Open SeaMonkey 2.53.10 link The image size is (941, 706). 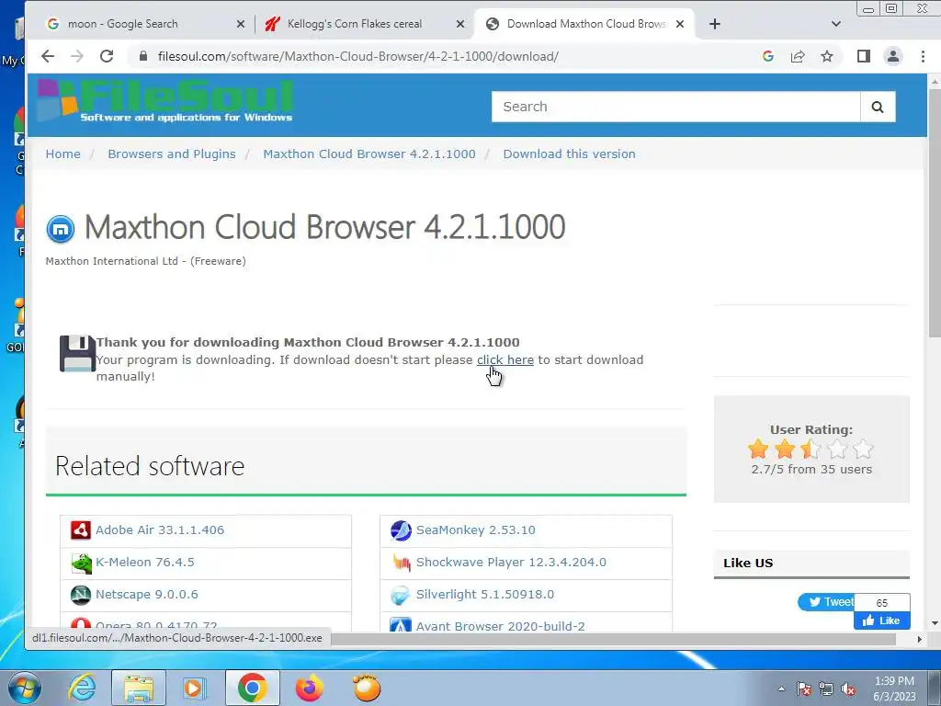click(475, 530)
